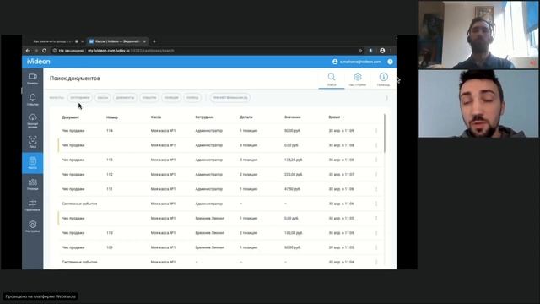
Task: Open a new browser tab
Action: tap(154, 41)
